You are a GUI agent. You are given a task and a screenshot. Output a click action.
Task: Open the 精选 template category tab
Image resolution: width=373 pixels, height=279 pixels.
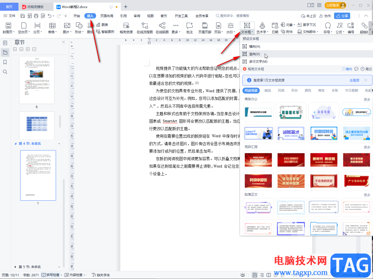pyautogui.click(x=268, y=91)
